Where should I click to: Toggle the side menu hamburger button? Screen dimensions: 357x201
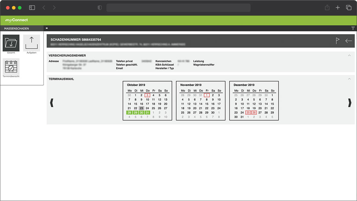[47, 28]
